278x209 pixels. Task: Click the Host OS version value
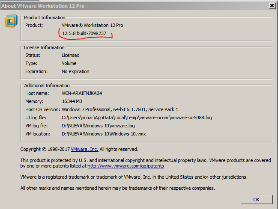pos(120,109)
